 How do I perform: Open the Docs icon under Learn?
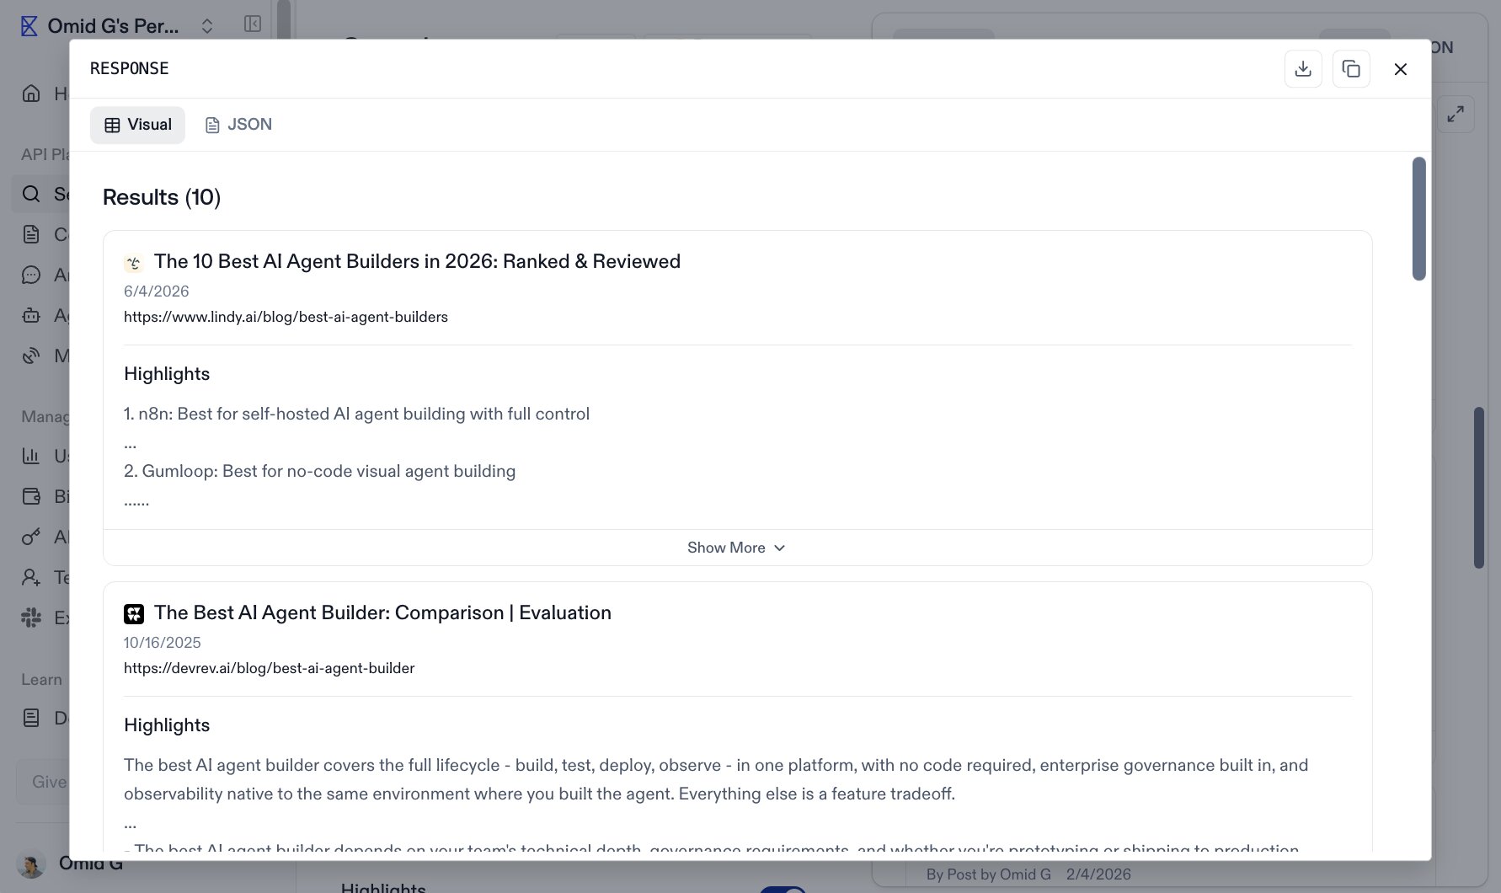pyautogui.click(x=31, y=718)
